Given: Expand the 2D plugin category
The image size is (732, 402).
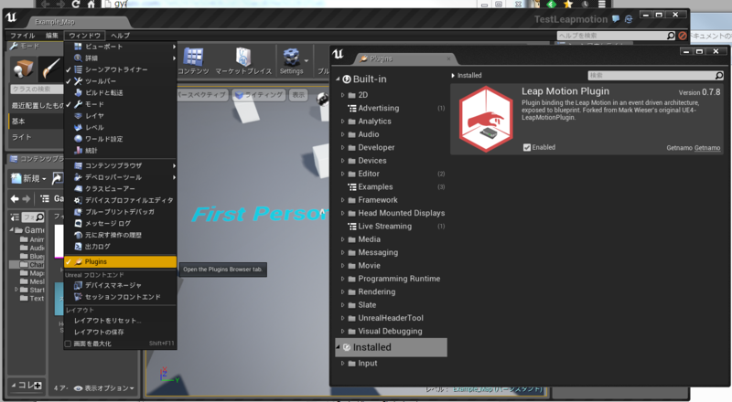Looking at the screenshot, I should 342,95.
